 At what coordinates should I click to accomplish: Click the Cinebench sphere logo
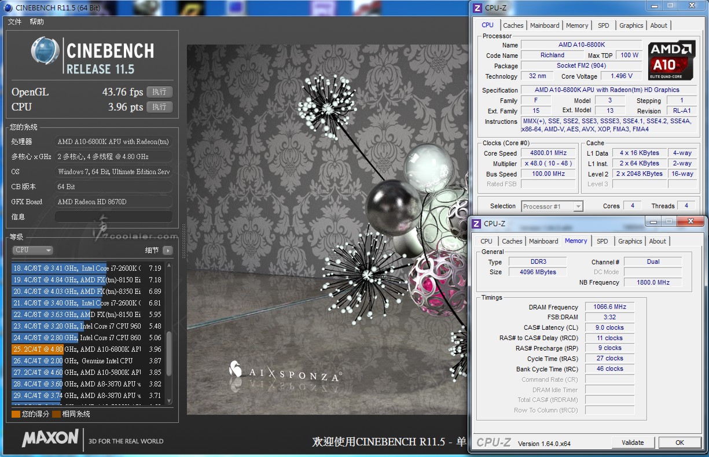point(45,51)
